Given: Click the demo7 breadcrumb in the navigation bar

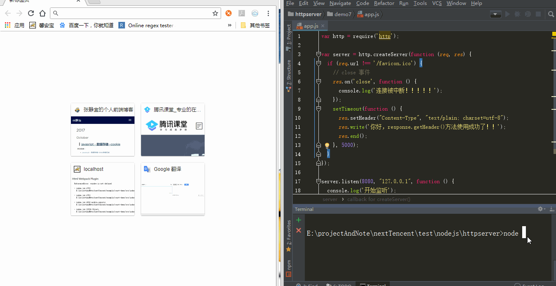Looking at the screenshot, I should coord(342,14).
